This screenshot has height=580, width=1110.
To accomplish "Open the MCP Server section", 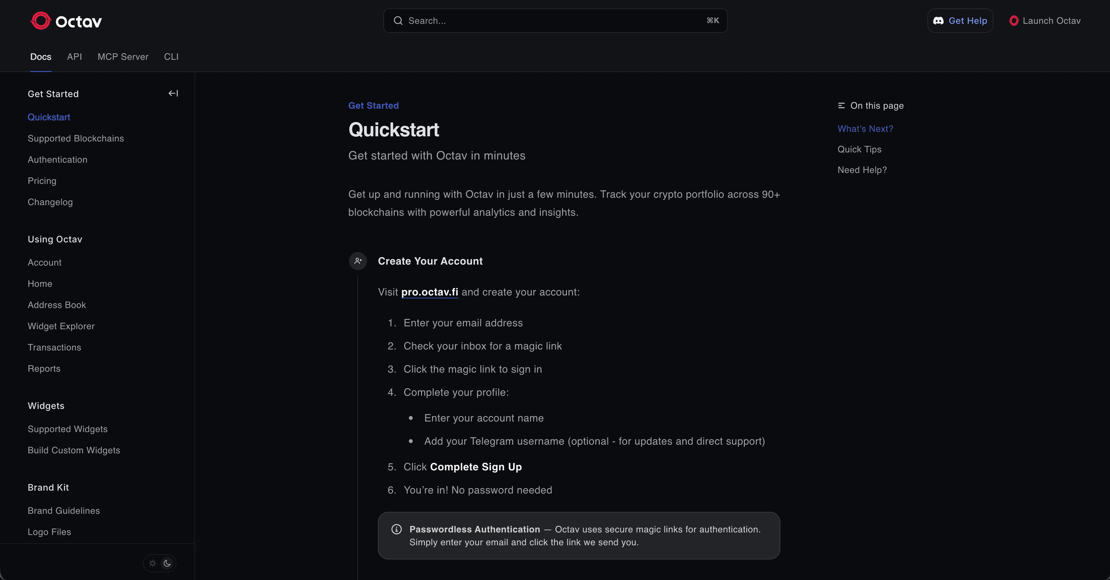I will coord(123,57).
